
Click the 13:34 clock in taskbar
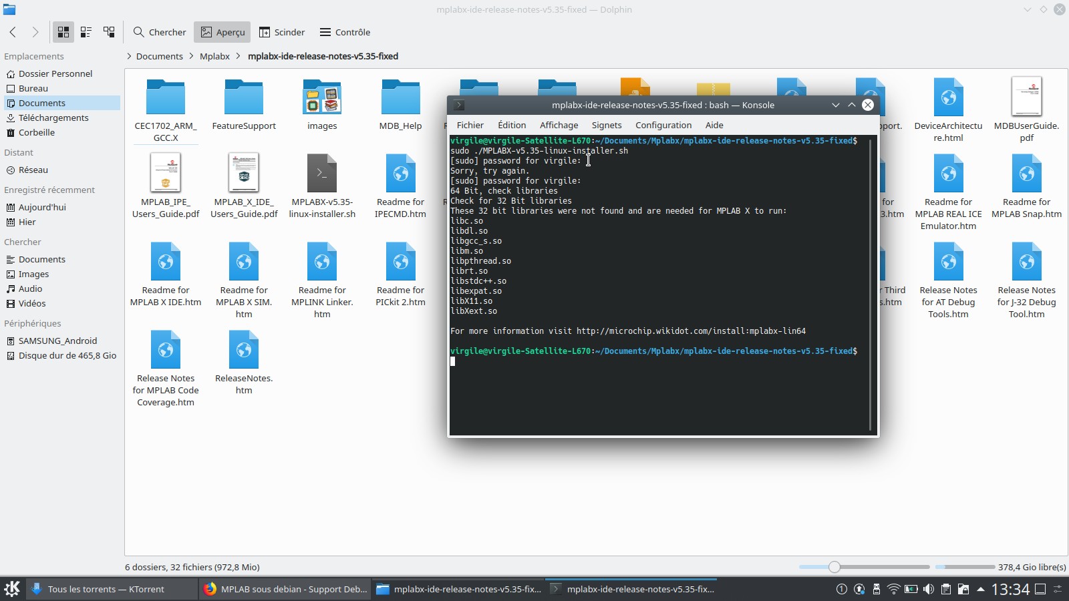(1010, 589)
